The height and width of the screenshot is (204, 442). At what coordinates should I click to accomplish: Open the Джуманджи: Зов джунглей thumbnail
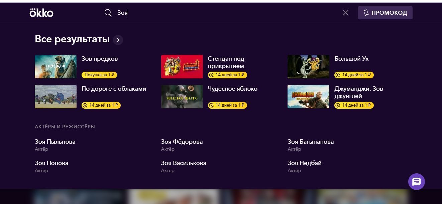[308, 97]
